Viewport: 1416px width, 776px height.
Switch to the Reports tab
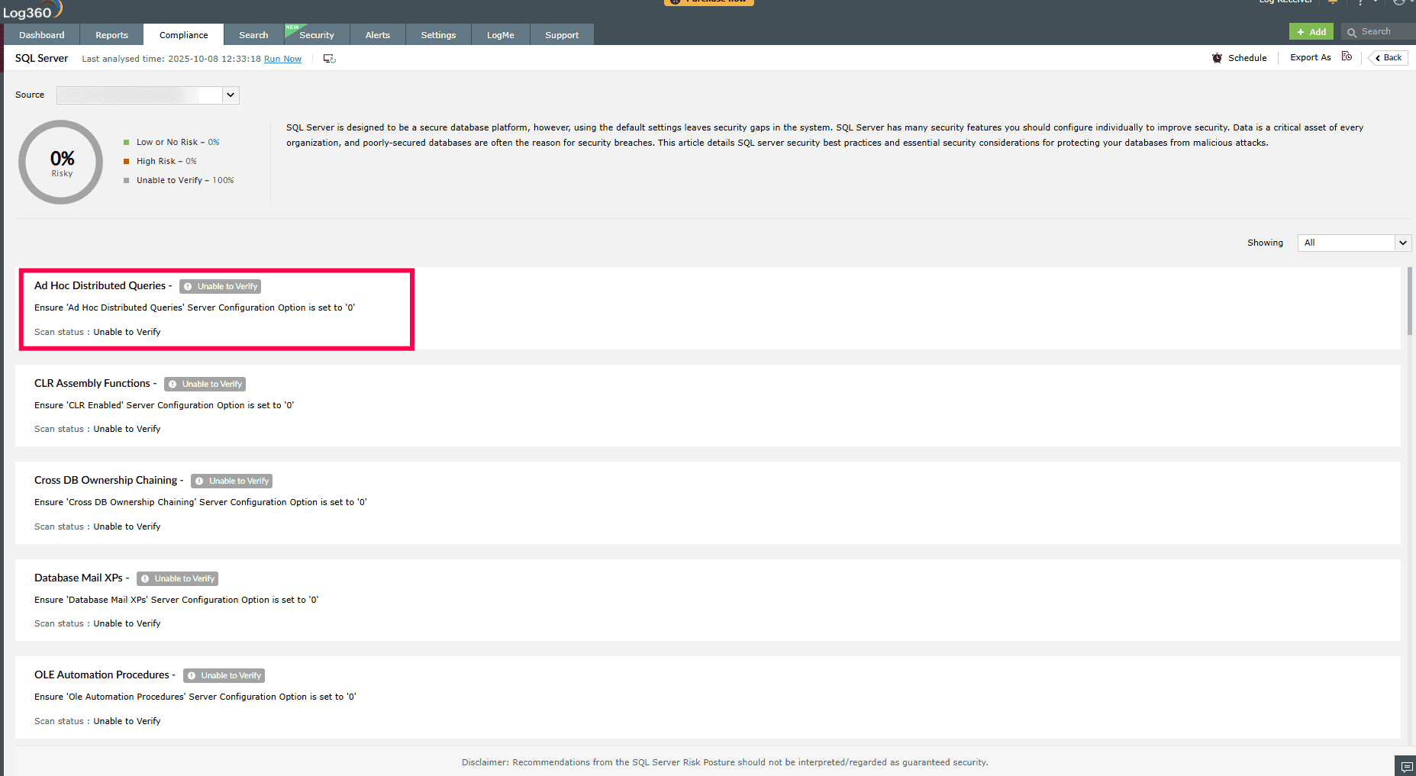click(111, 34)
